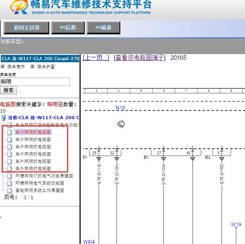Screen dimensions: 245x244
Task: Click document icon beside 环境照明灯的电气功能原理图
Action: click(x=9, y=176)
